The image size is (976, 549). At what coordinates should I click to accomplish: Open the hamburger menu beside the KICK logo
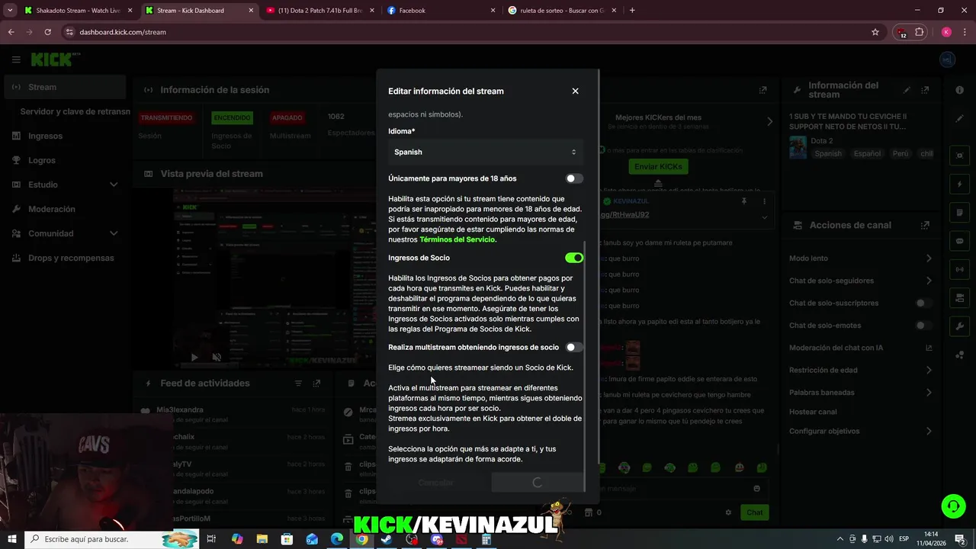16,59
